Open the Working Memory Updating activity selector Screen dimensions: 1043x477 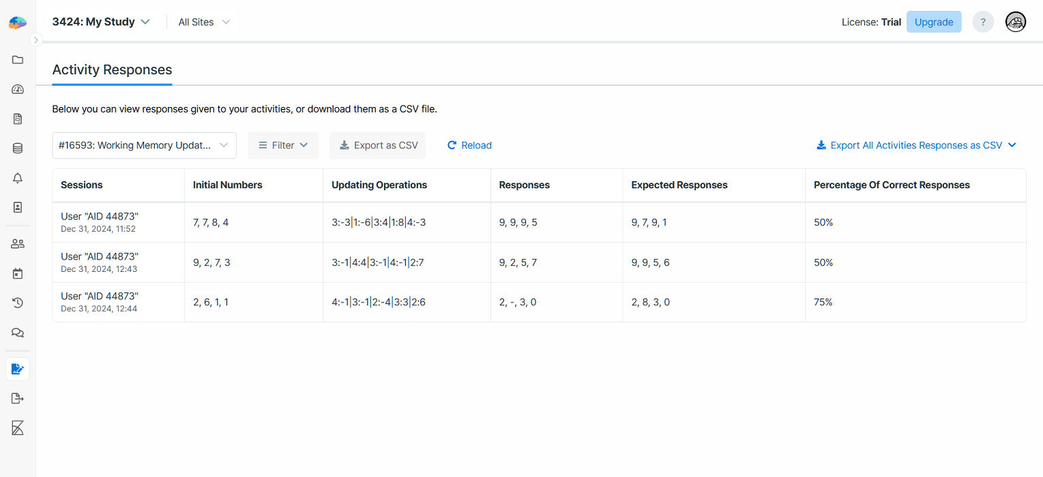pyautogui.click(x=144, y=145)
